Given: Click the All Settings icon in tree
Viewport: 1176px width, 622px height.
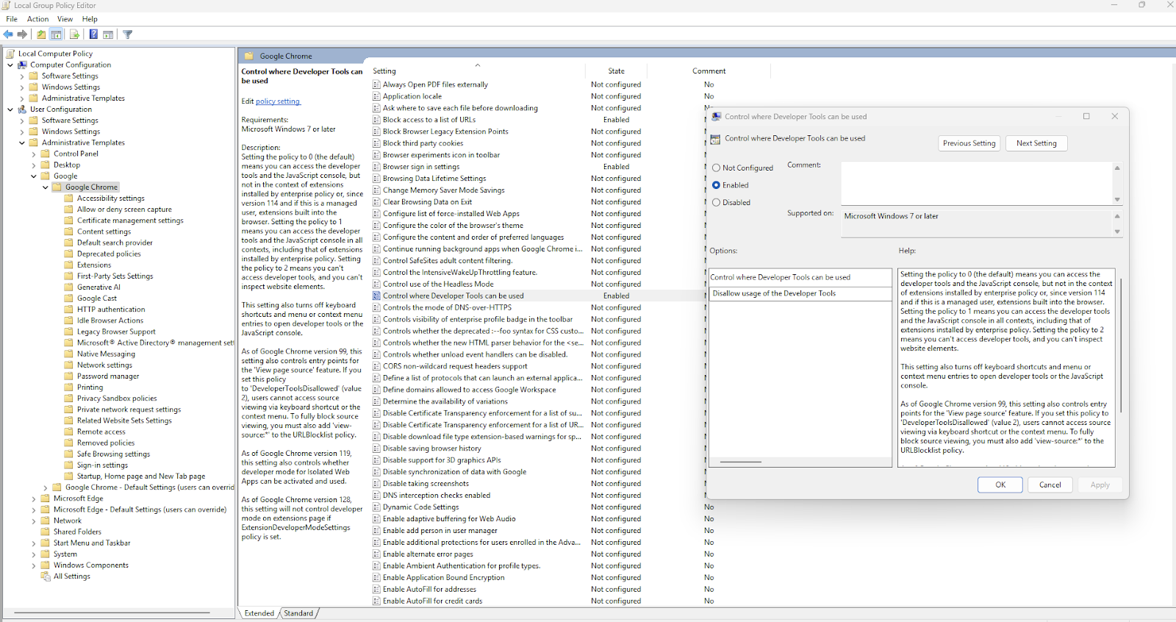Looking at the screenshot, I should pyautogui.click(x=46, y=576).
